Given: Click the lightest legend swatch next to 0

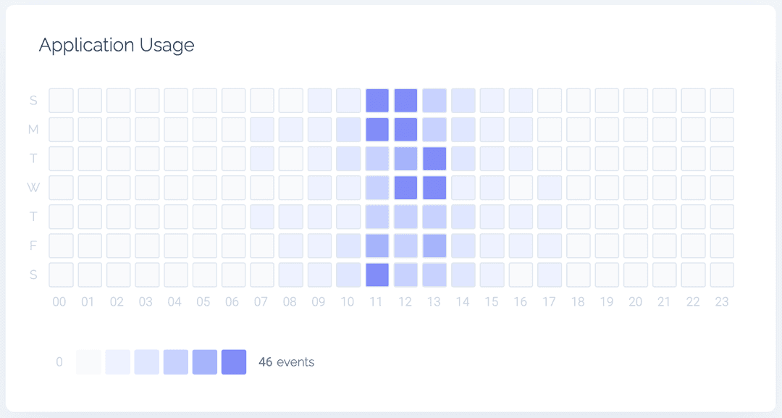Looking at the screenshot, I should [x=89, y=361].
